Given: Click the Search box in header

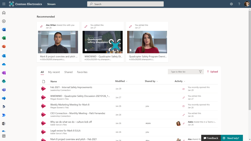Looking at the screenshot, I should 125,4.
